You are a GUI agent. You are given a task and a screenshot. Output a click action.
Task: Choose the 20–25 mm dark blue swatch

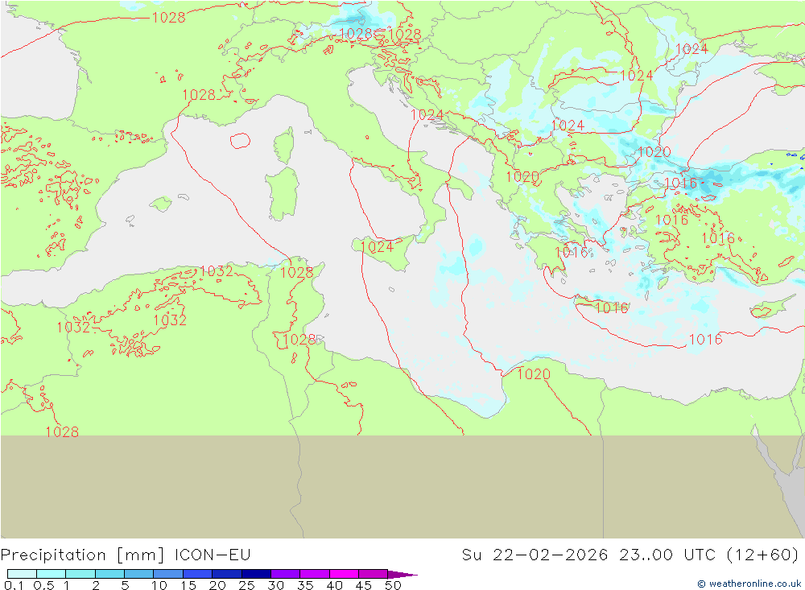click(x=227, y=574)
